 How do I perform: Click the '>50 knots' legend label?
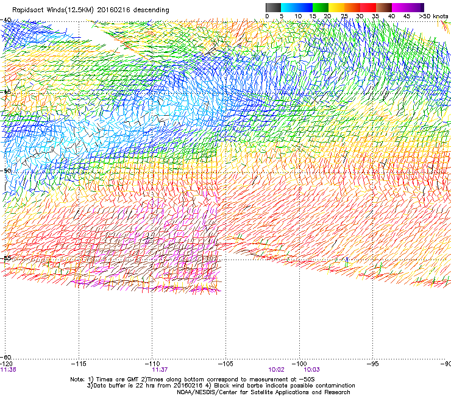(x=433, y=16)
